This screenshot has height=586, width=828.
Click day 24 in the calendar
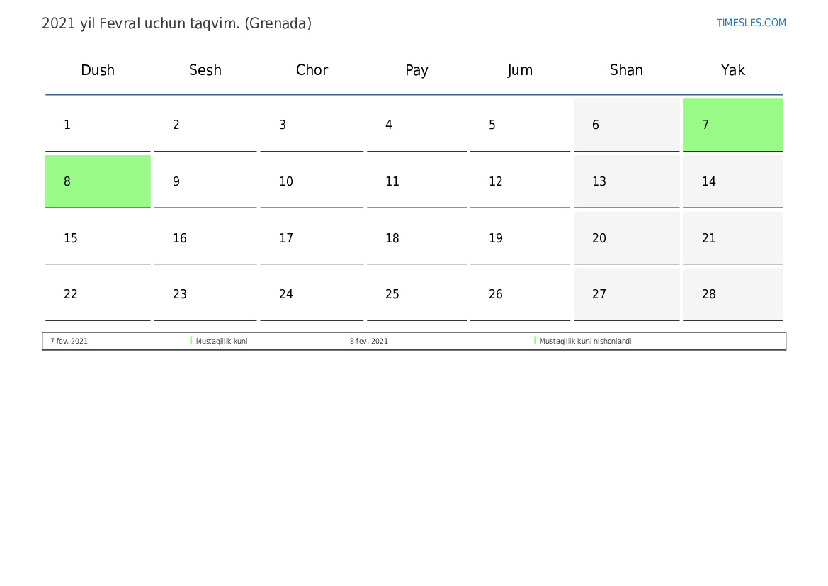[x=312, y=294]
